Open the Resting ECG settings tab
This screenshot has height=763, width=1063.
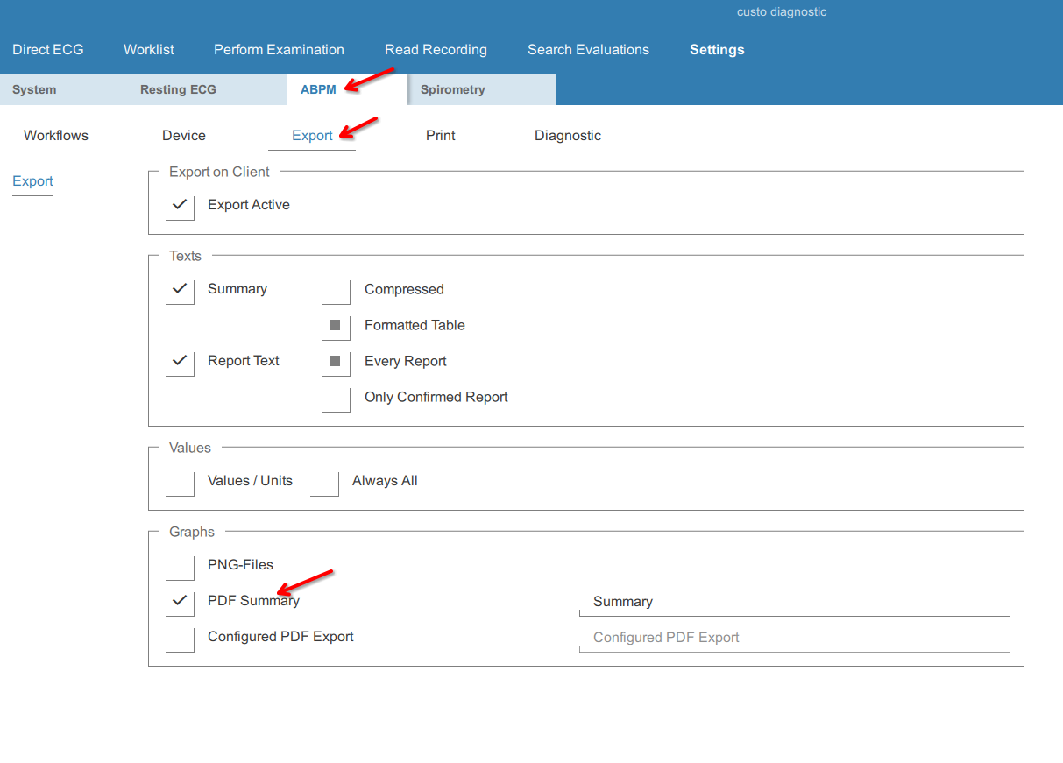[178, 89]
